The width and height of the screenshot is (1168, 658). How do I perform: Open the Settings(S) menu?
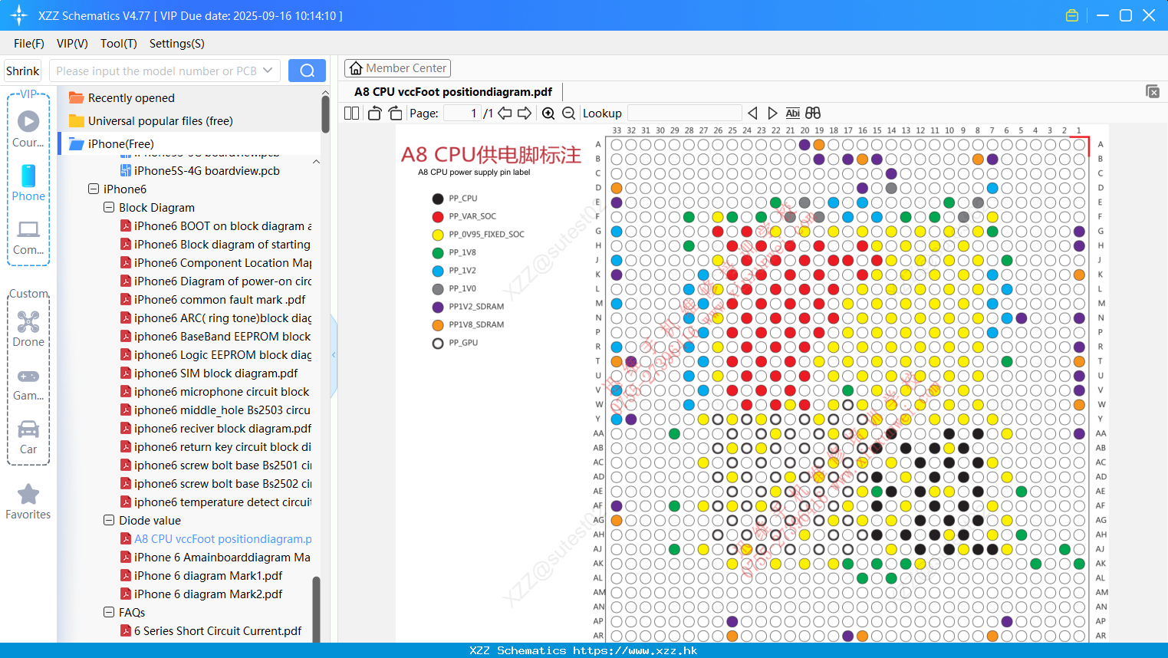point(177,44)
